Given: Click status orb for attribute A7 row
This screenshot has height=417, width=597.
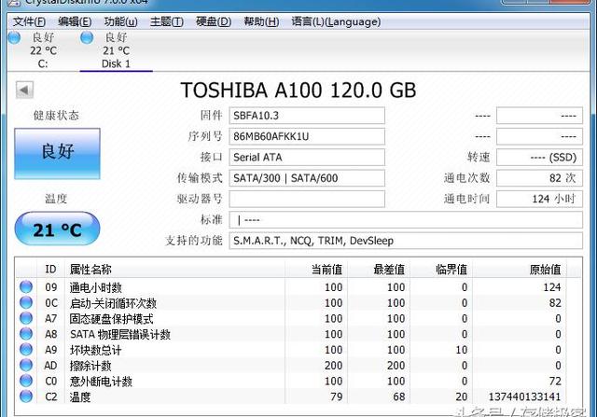Looking at the screenshot, I should [x=26, y=319].
